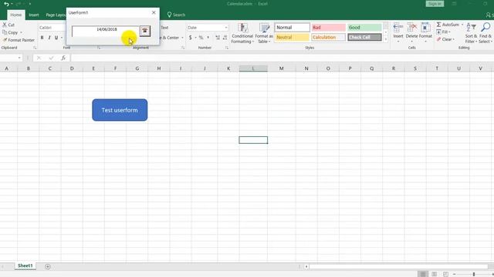The width and height of the screenshot is (494, 277).
Task: Click the formula bar Cancel X icon
Action: 39,58
